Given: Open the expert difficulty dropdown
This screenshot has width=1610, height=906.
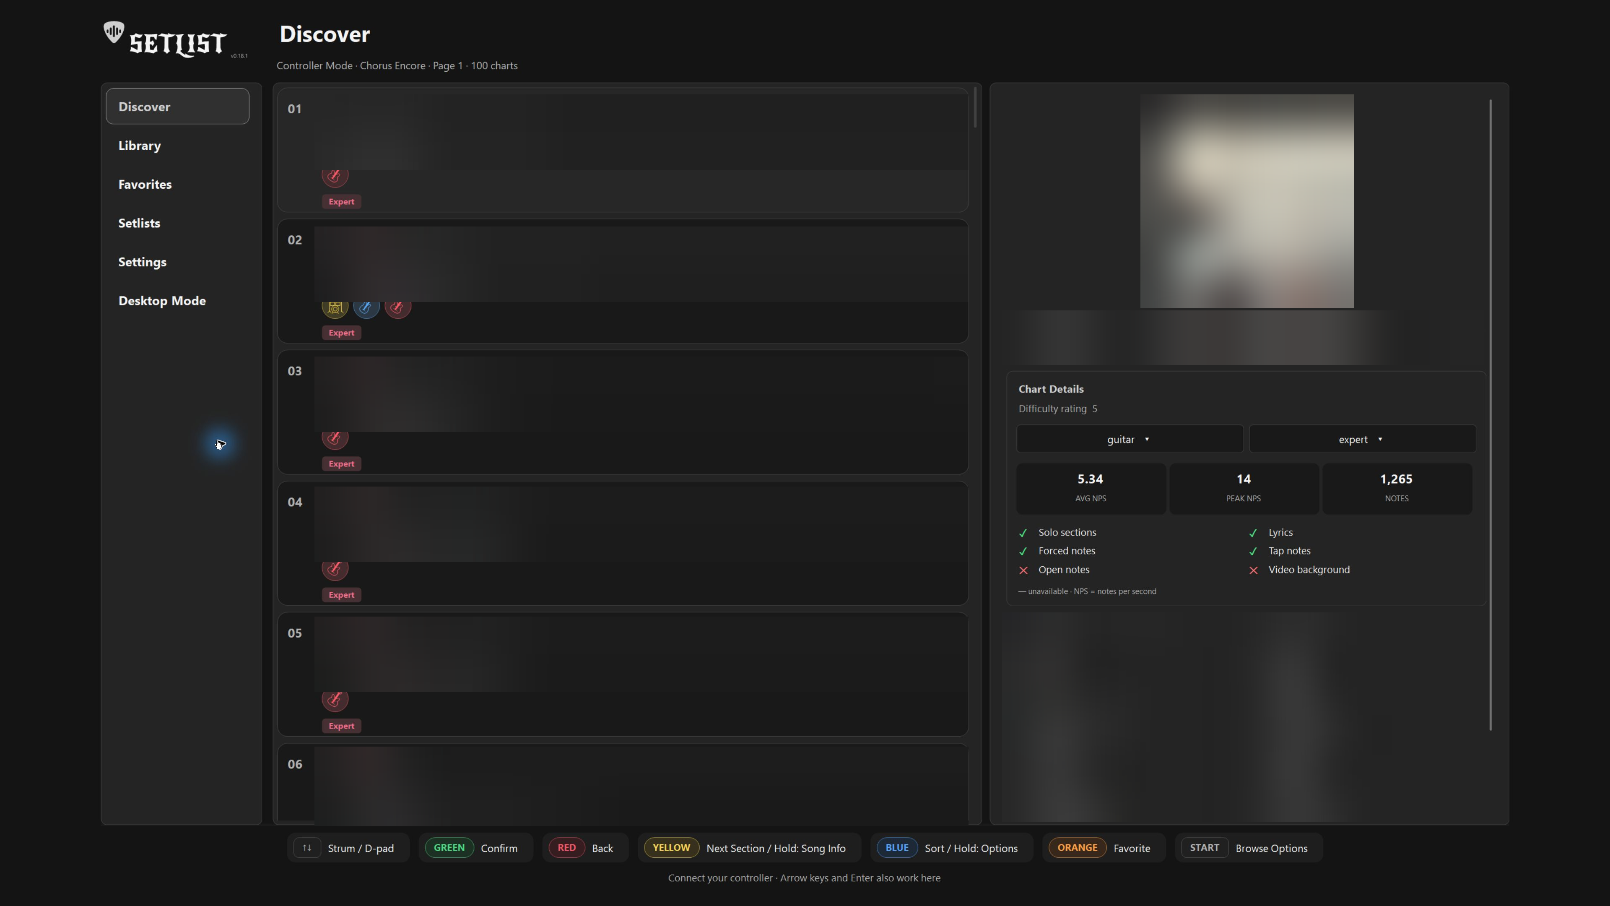Looking at the screenshot, I should (1362, 439).
